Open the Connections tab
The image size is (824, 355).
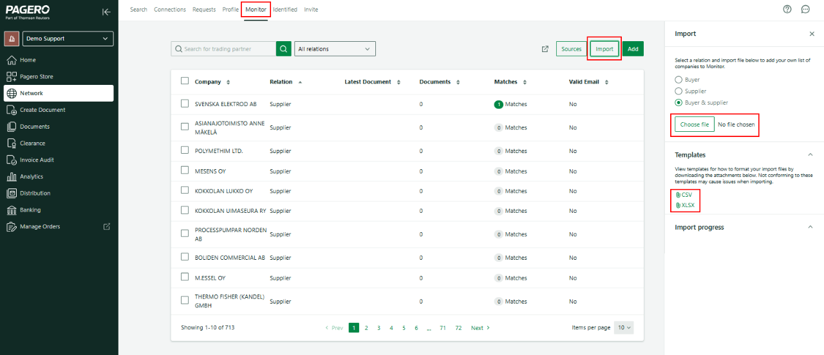point(170,10)
